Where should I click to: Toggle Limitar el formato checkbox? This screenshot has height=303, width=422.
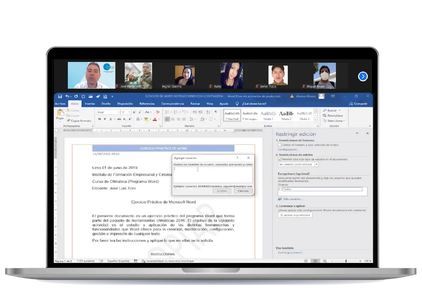coord(280,145)
